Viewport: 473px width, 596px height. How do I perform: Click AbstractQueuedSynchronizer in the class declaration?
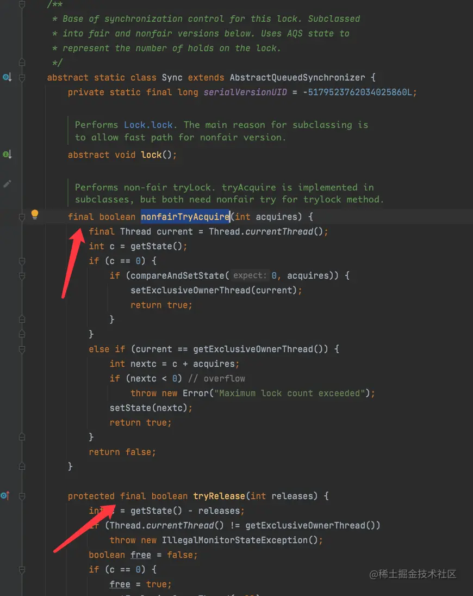pyautogui.click(x=297, y=77)
